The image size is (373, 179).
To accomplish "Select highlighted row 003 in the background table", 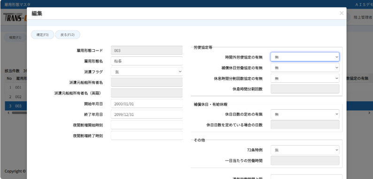I will [16, 106].
